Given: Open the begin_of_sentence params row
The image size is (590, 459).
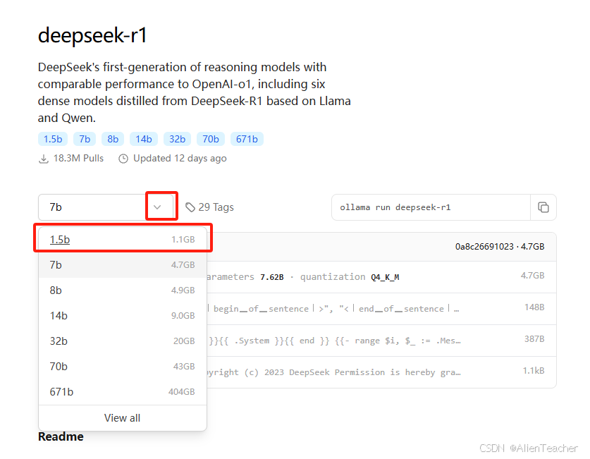Looking at the screenshot, I should point(381,309).
